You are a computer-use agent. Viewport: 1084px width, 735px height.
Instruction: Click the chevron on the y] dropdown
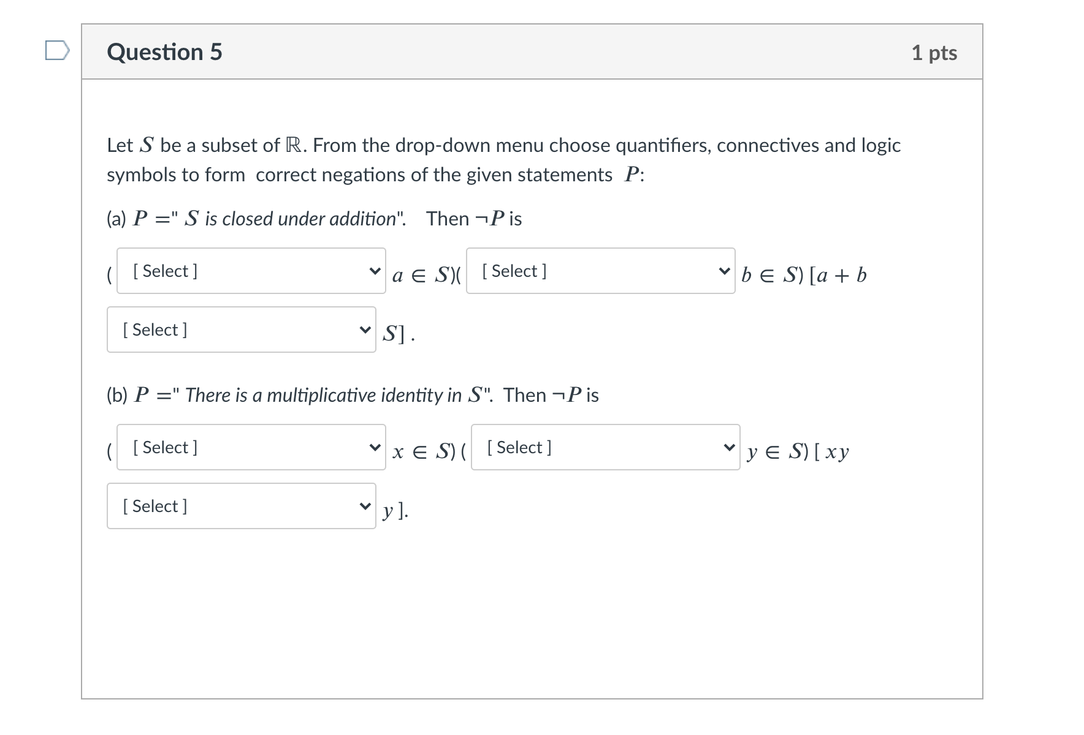pos(365,506)
